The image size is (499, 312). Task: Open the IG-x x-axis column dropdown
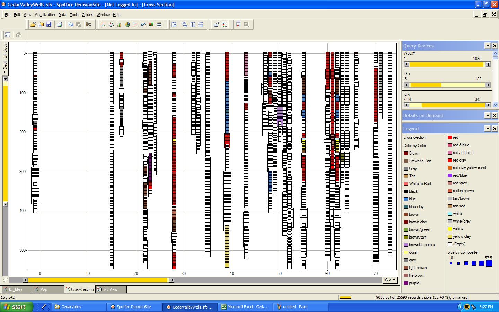390,280
